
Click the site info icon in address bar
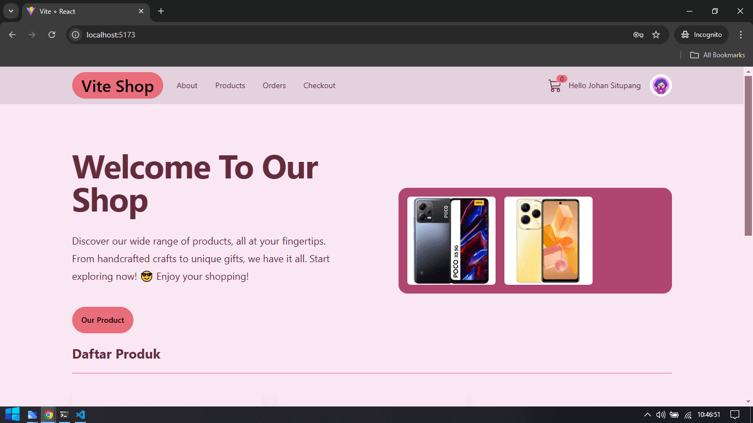74,34
